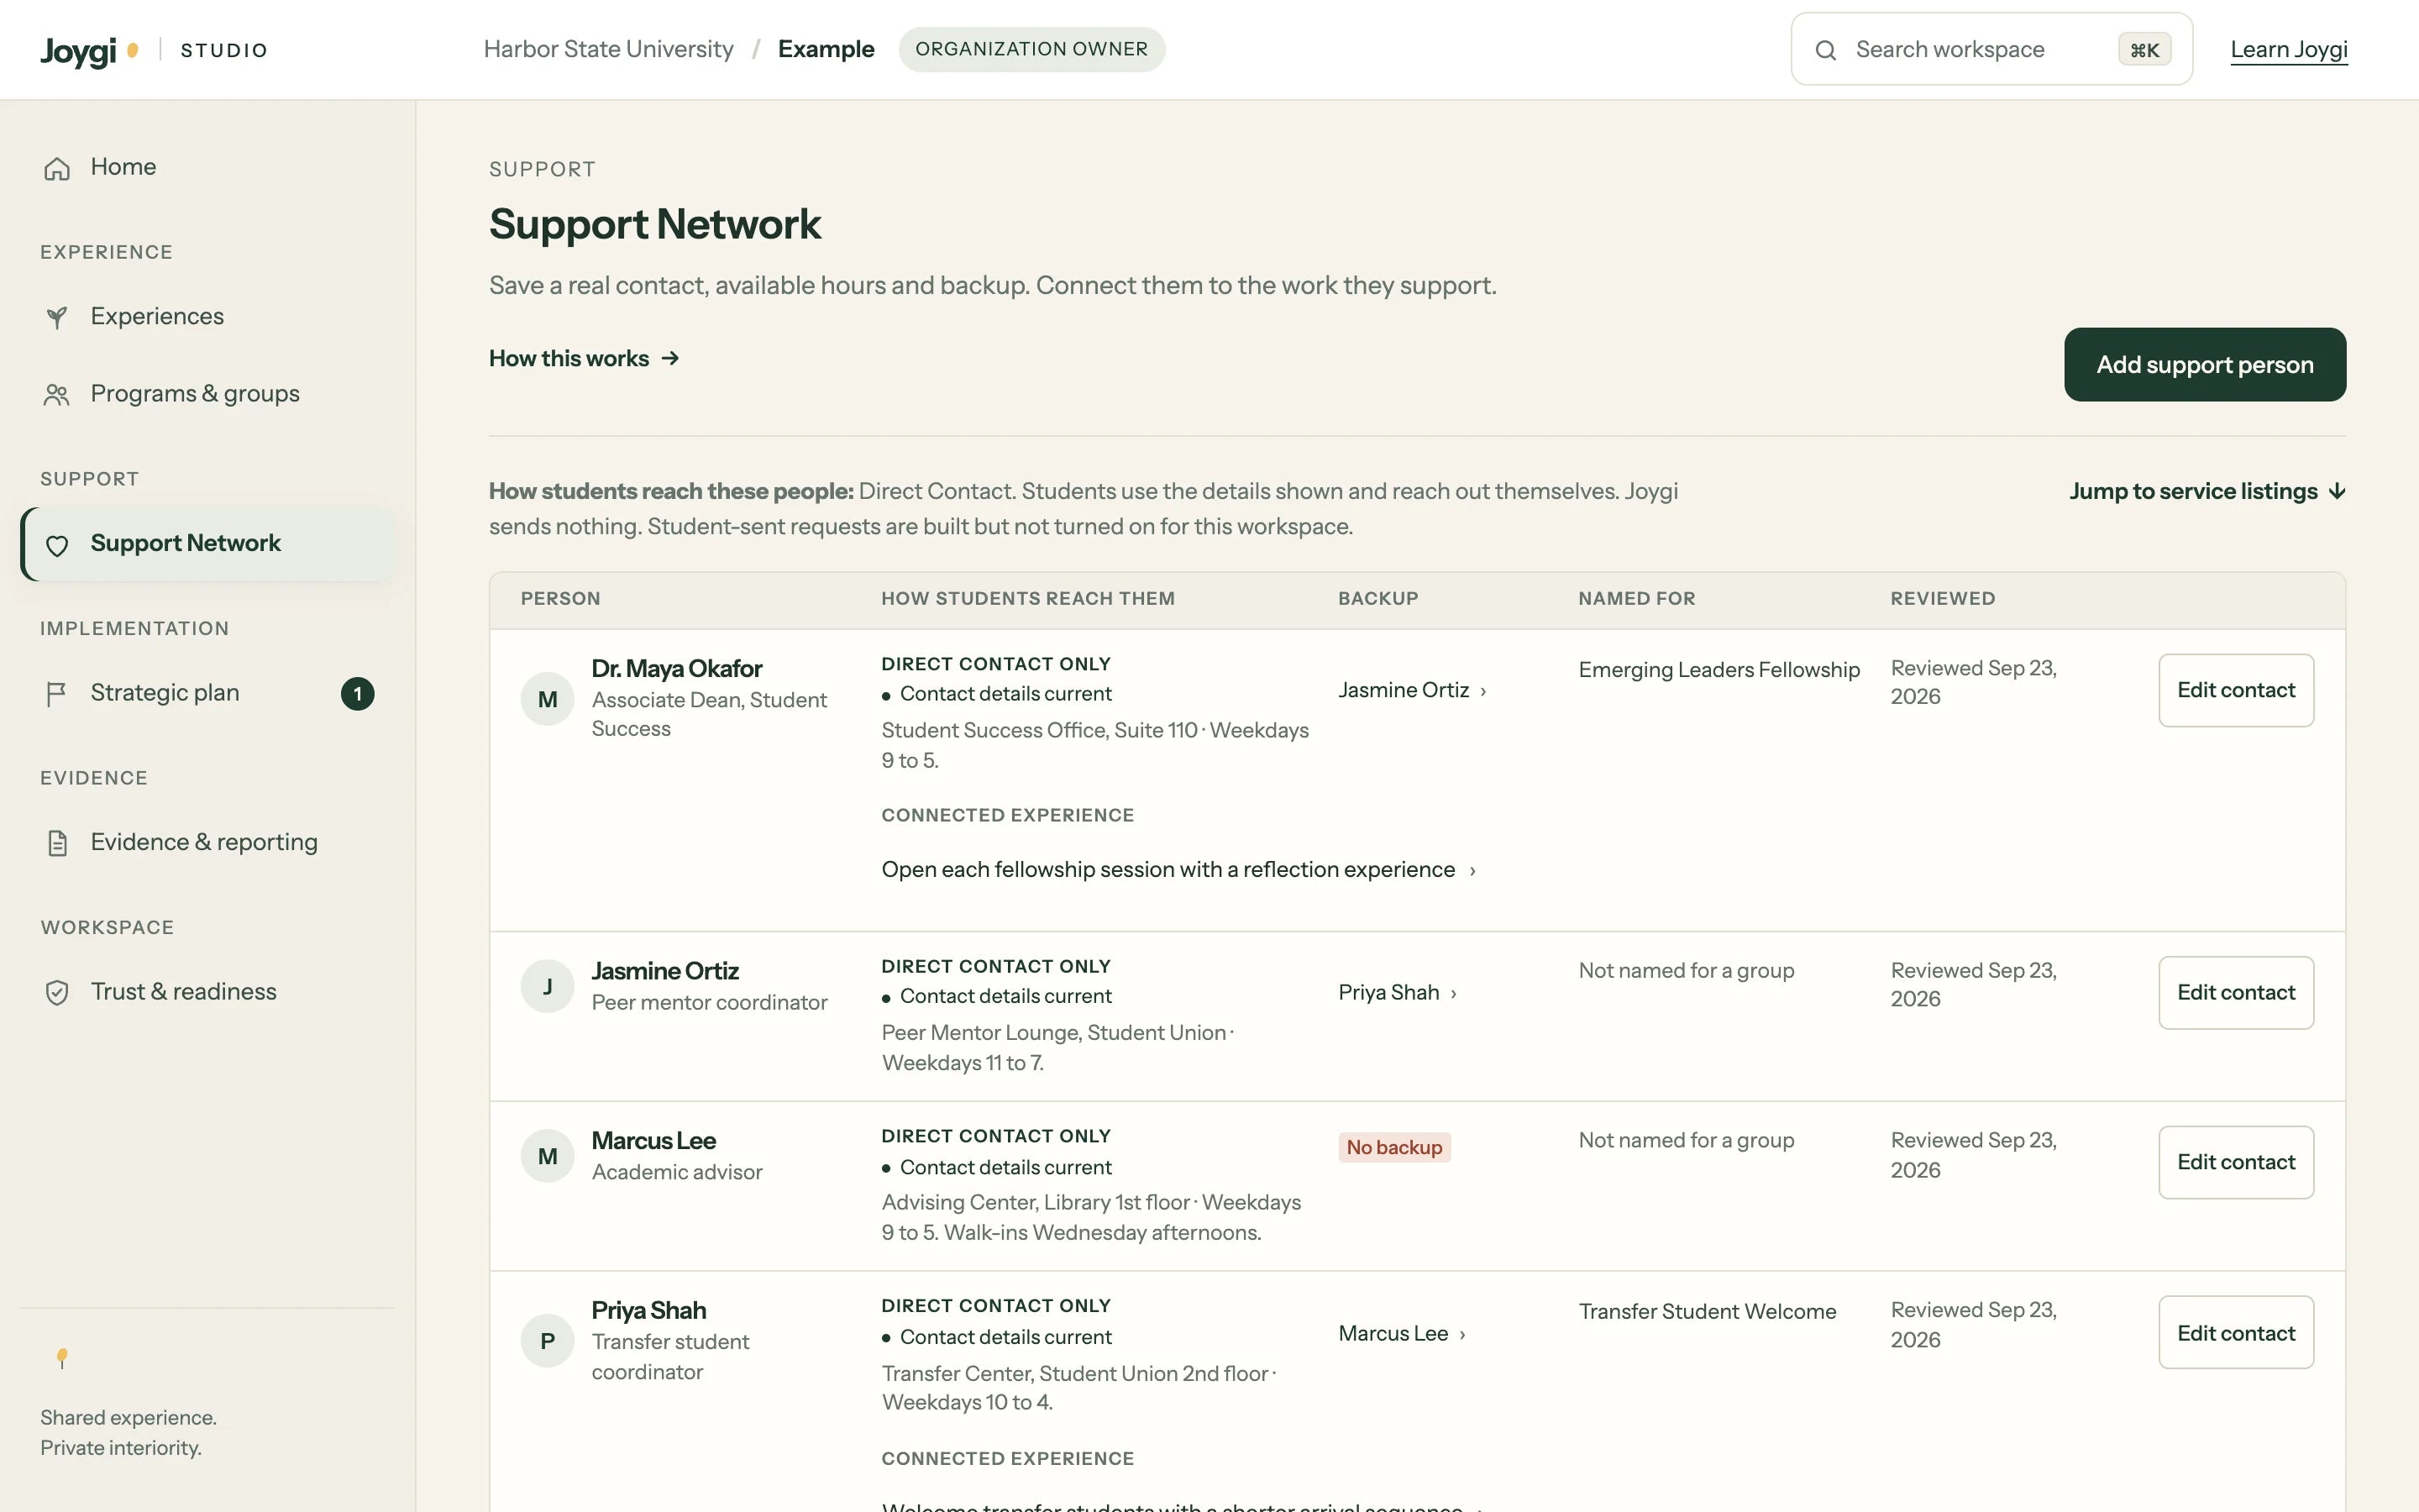Image resolution: width=2419 pixels, height=1512 pixels.
Task: Open Evidence & reporting section
Action: point(208,843)
